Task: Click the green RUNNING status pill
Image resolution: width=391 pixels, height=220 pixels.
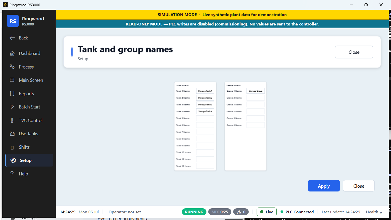Action: (x=194, y=212)
